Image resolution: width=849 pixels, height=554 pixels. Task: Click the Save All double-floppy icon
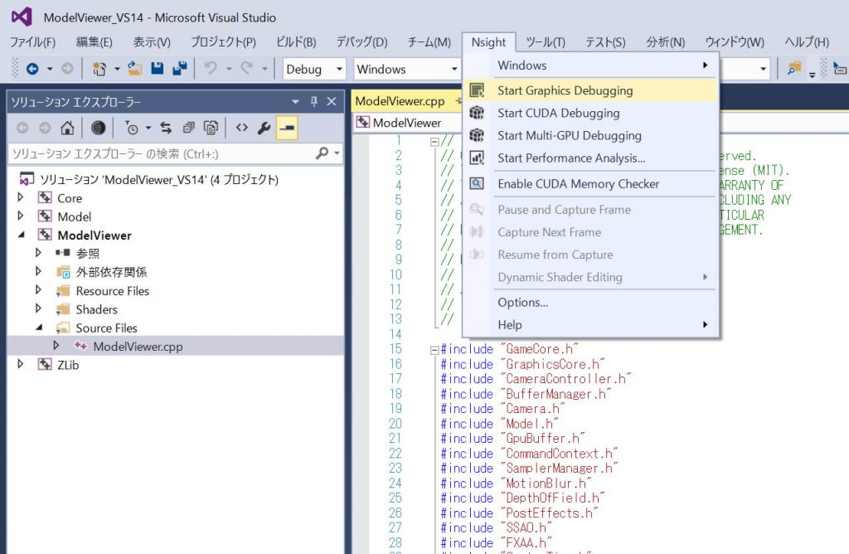pyautogui.click(x=180, y=68)
